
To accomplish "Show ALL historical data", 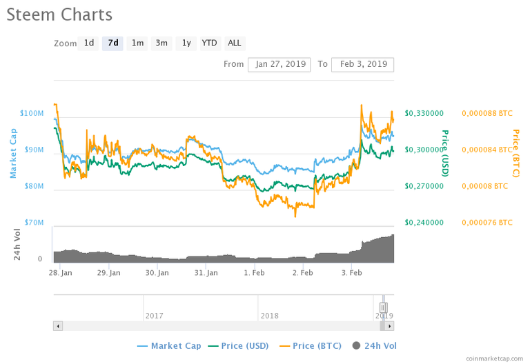I will tap(235, 43).
